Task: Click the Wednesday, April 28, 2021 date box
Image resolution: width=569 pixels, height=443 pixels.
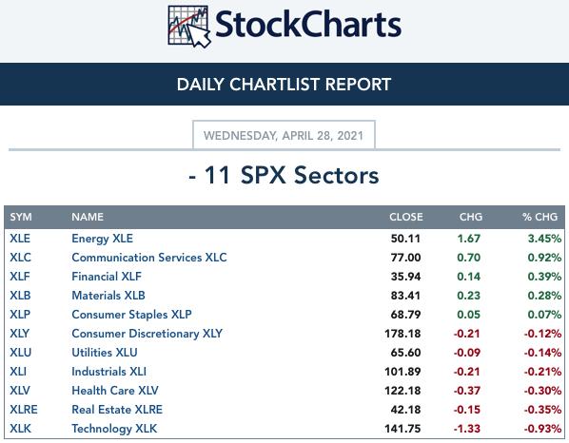Action: click(284, 135)
